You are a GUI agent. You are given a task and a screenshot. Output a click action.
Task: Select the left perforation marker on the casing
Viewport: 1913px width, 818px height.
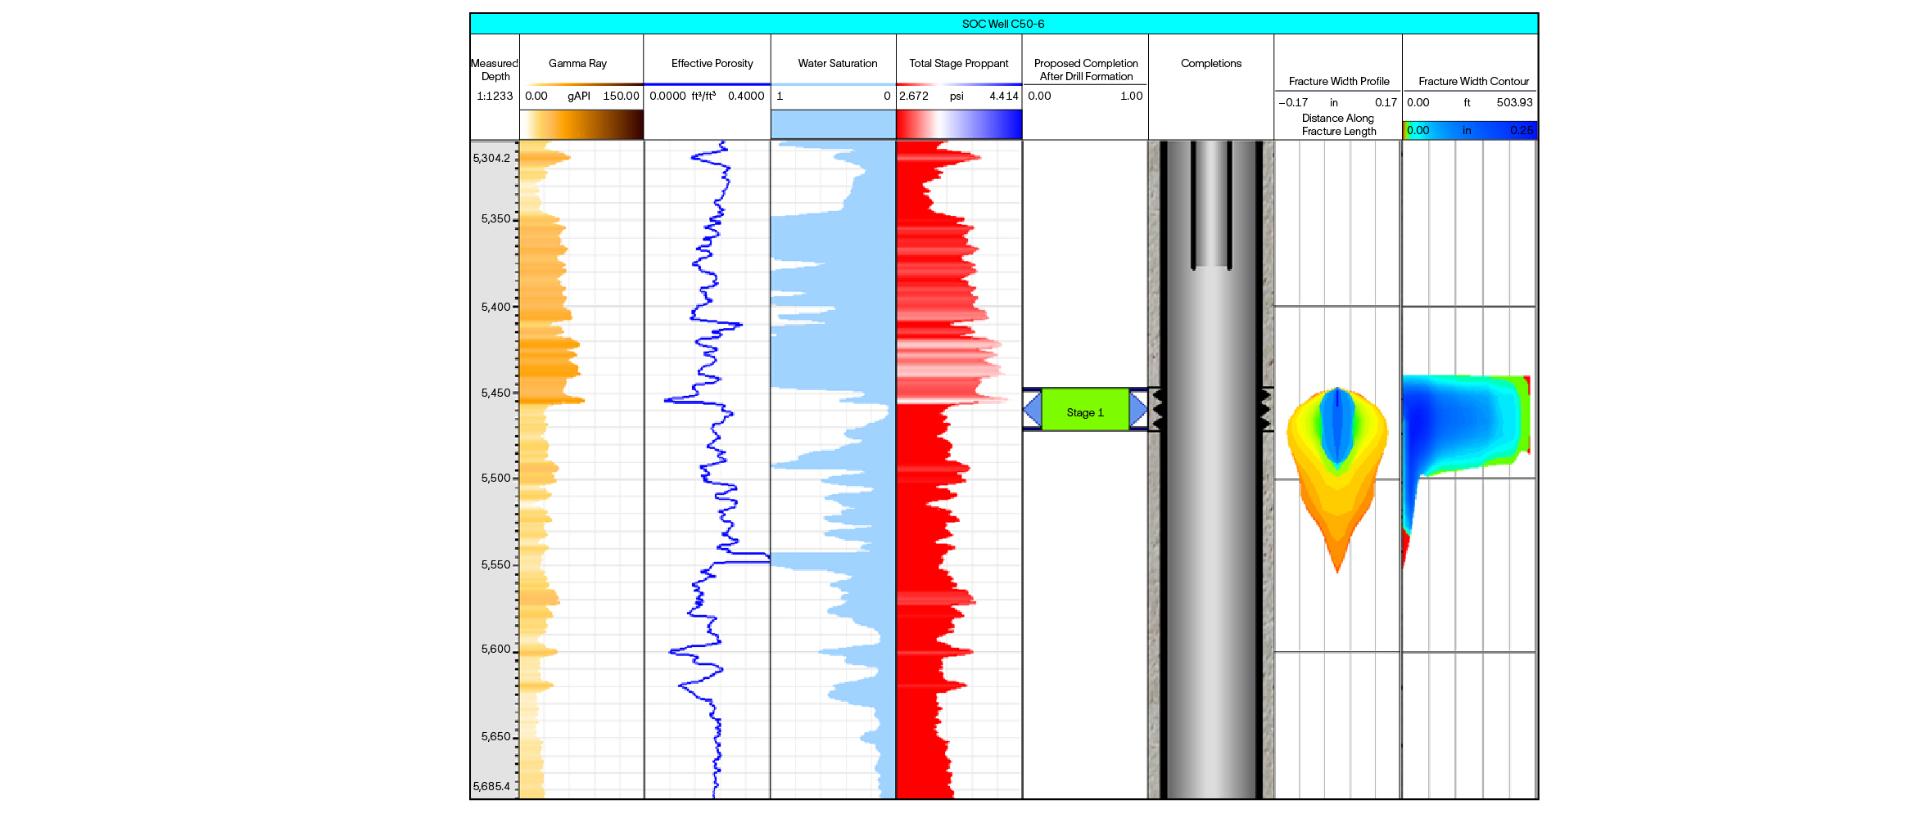(1158, 409)
